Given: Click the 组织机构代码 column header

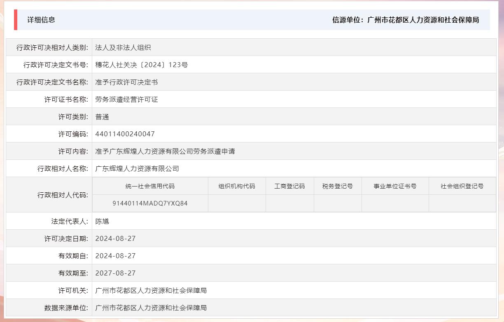Looking at the screenshot, I should click(237, 186).
